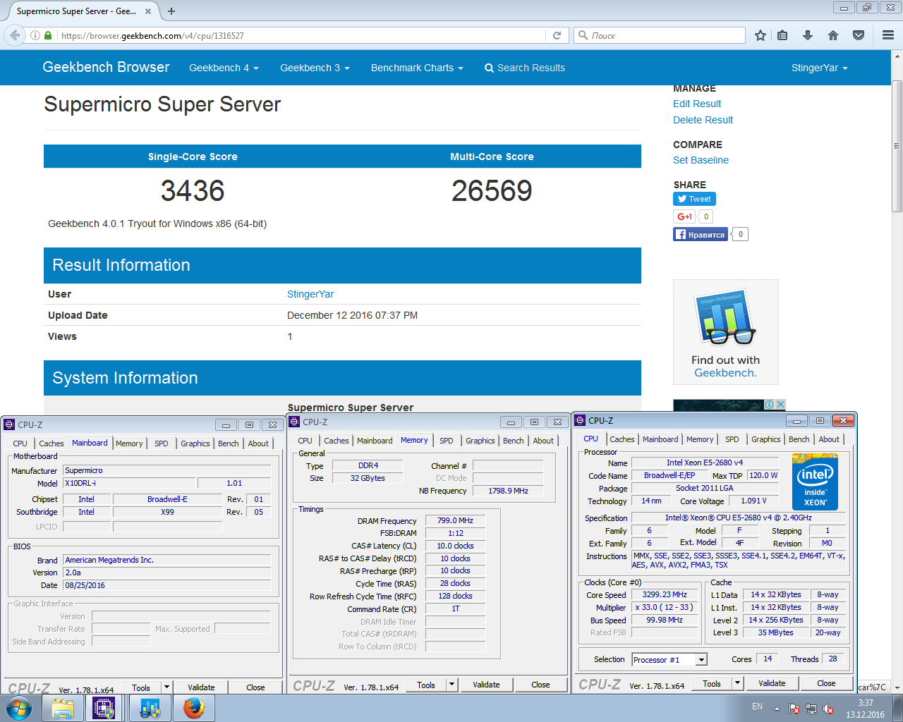This screenshot has height=722, width=903.
Task: Click Close button in CPU-Z Mainboard window
Action: tap(255, 687)
